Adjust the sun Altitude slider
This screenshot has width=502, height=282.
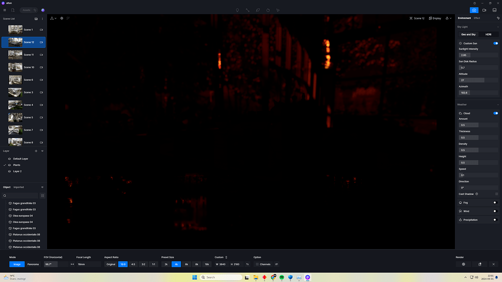coord(478,80)
